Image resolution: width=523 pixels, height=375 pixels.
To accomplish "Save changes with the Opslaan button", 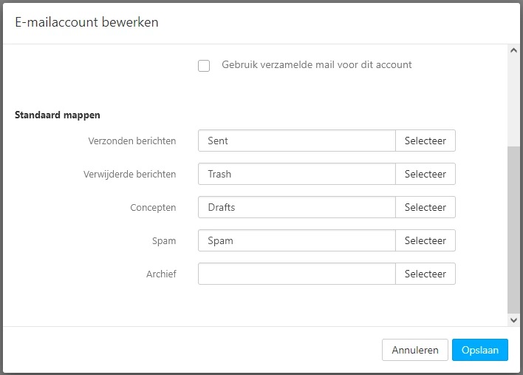I will (480, 350).
